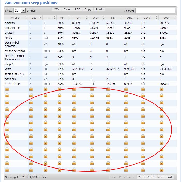Select the 'kindle' phrase cell
Image resolution: width=181 pixels, height=182 pixels.
[x=16, y=38]
